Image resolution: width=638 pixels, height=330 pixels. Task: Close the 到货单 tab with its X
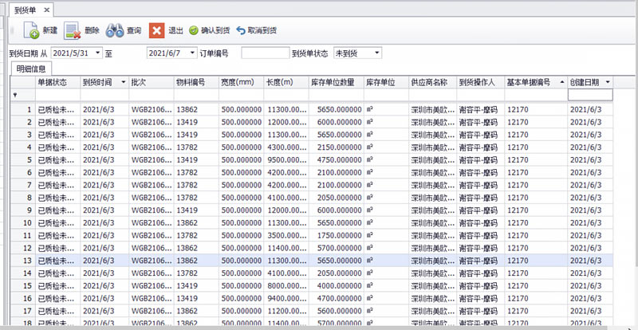pyautogui.click(x=47, y=10)
